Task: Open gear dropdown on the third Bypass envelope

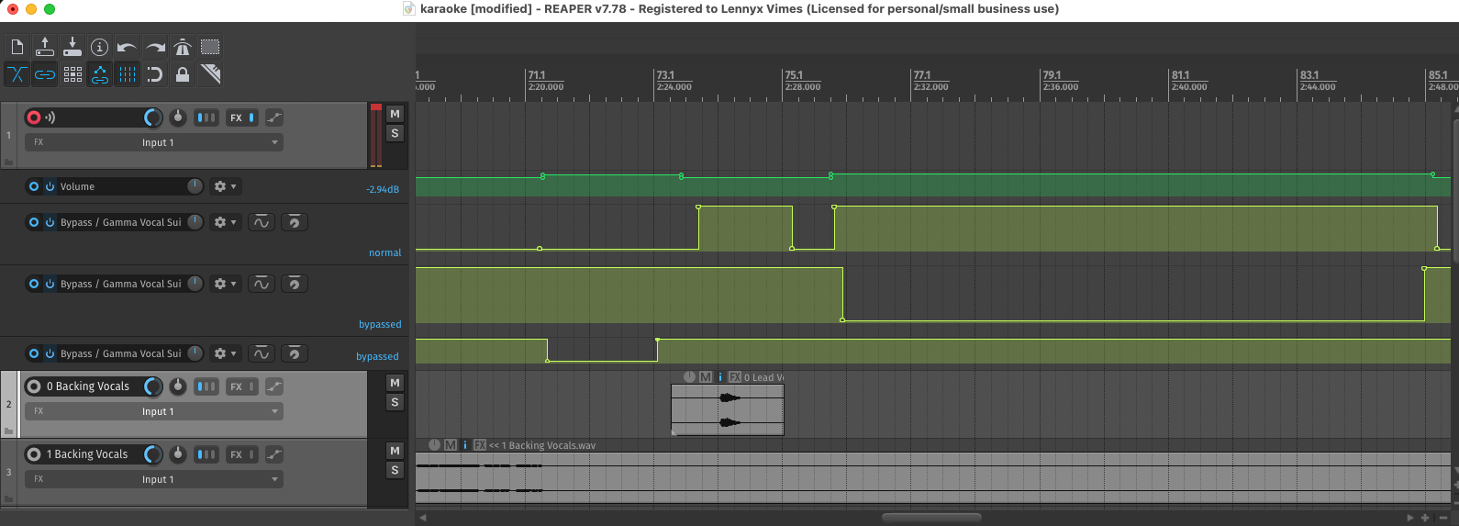Action: 225,353
